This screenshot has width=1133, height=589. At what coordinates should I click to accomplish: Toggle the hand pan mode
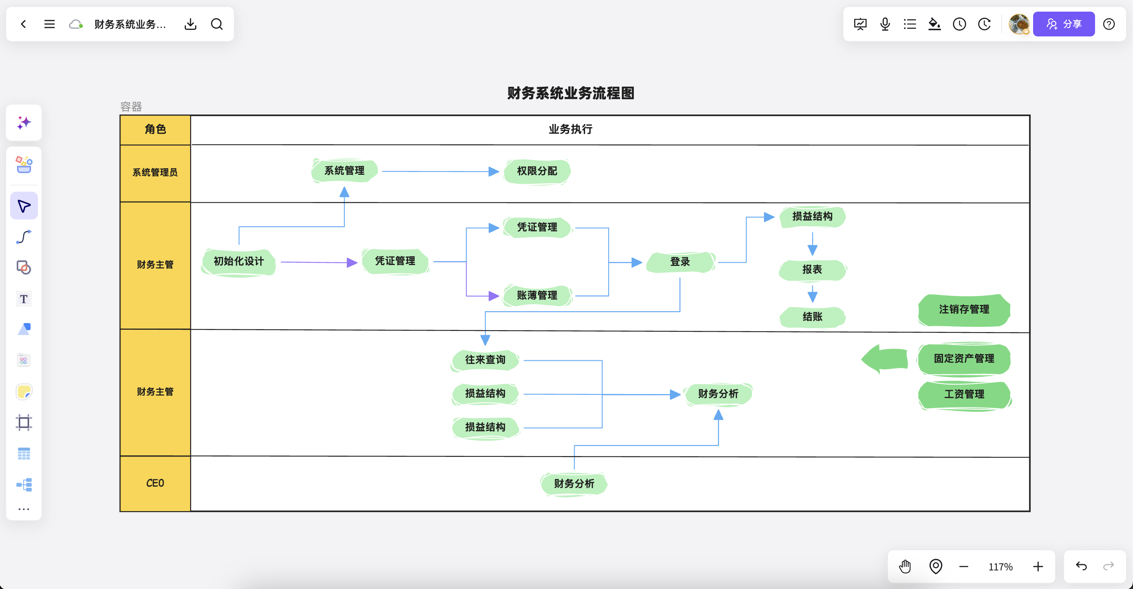[905, 566]
